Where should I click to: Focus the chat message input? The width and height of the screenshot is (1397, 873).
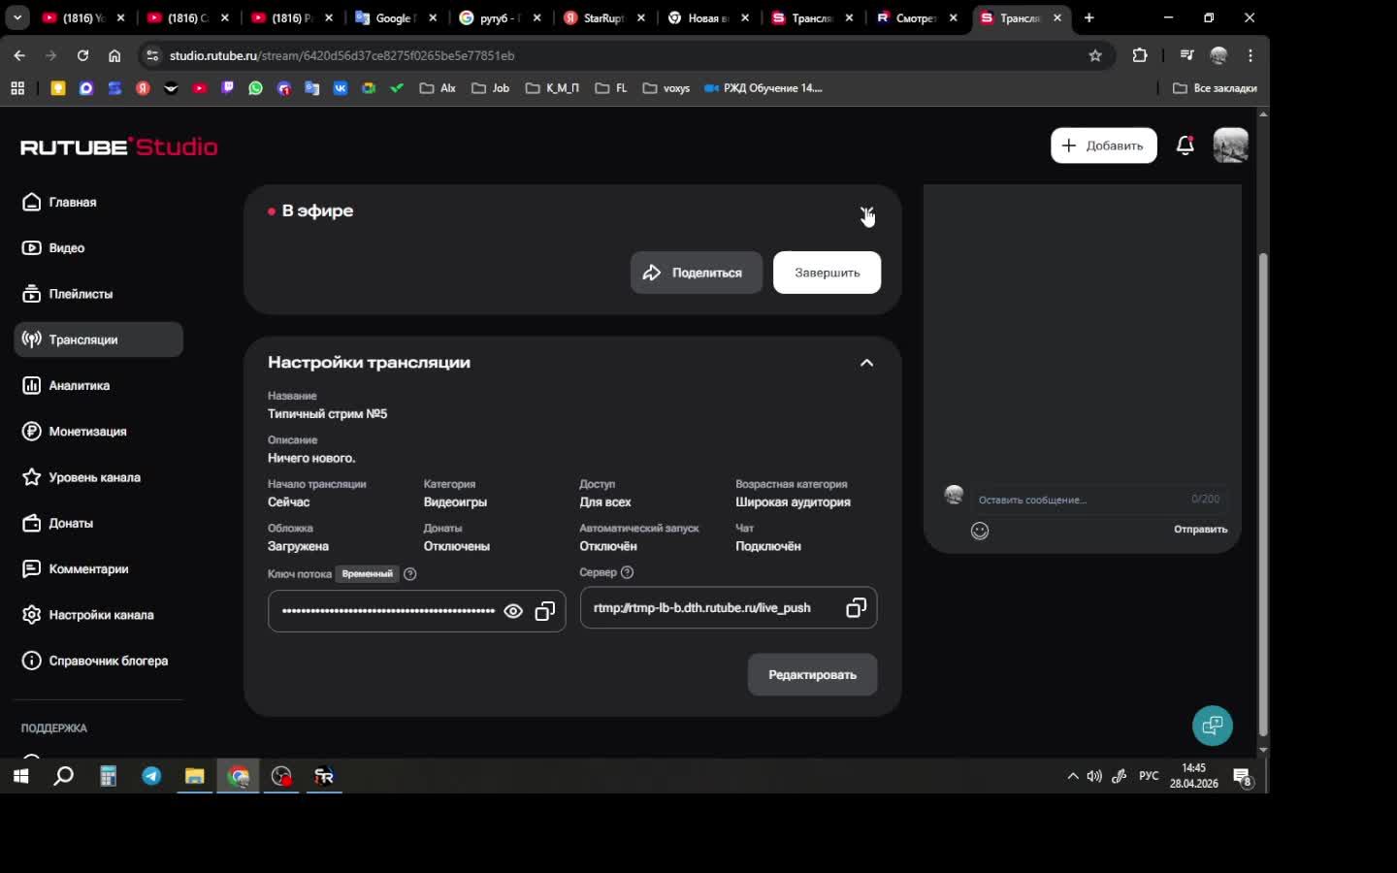tap(1100, 500)
